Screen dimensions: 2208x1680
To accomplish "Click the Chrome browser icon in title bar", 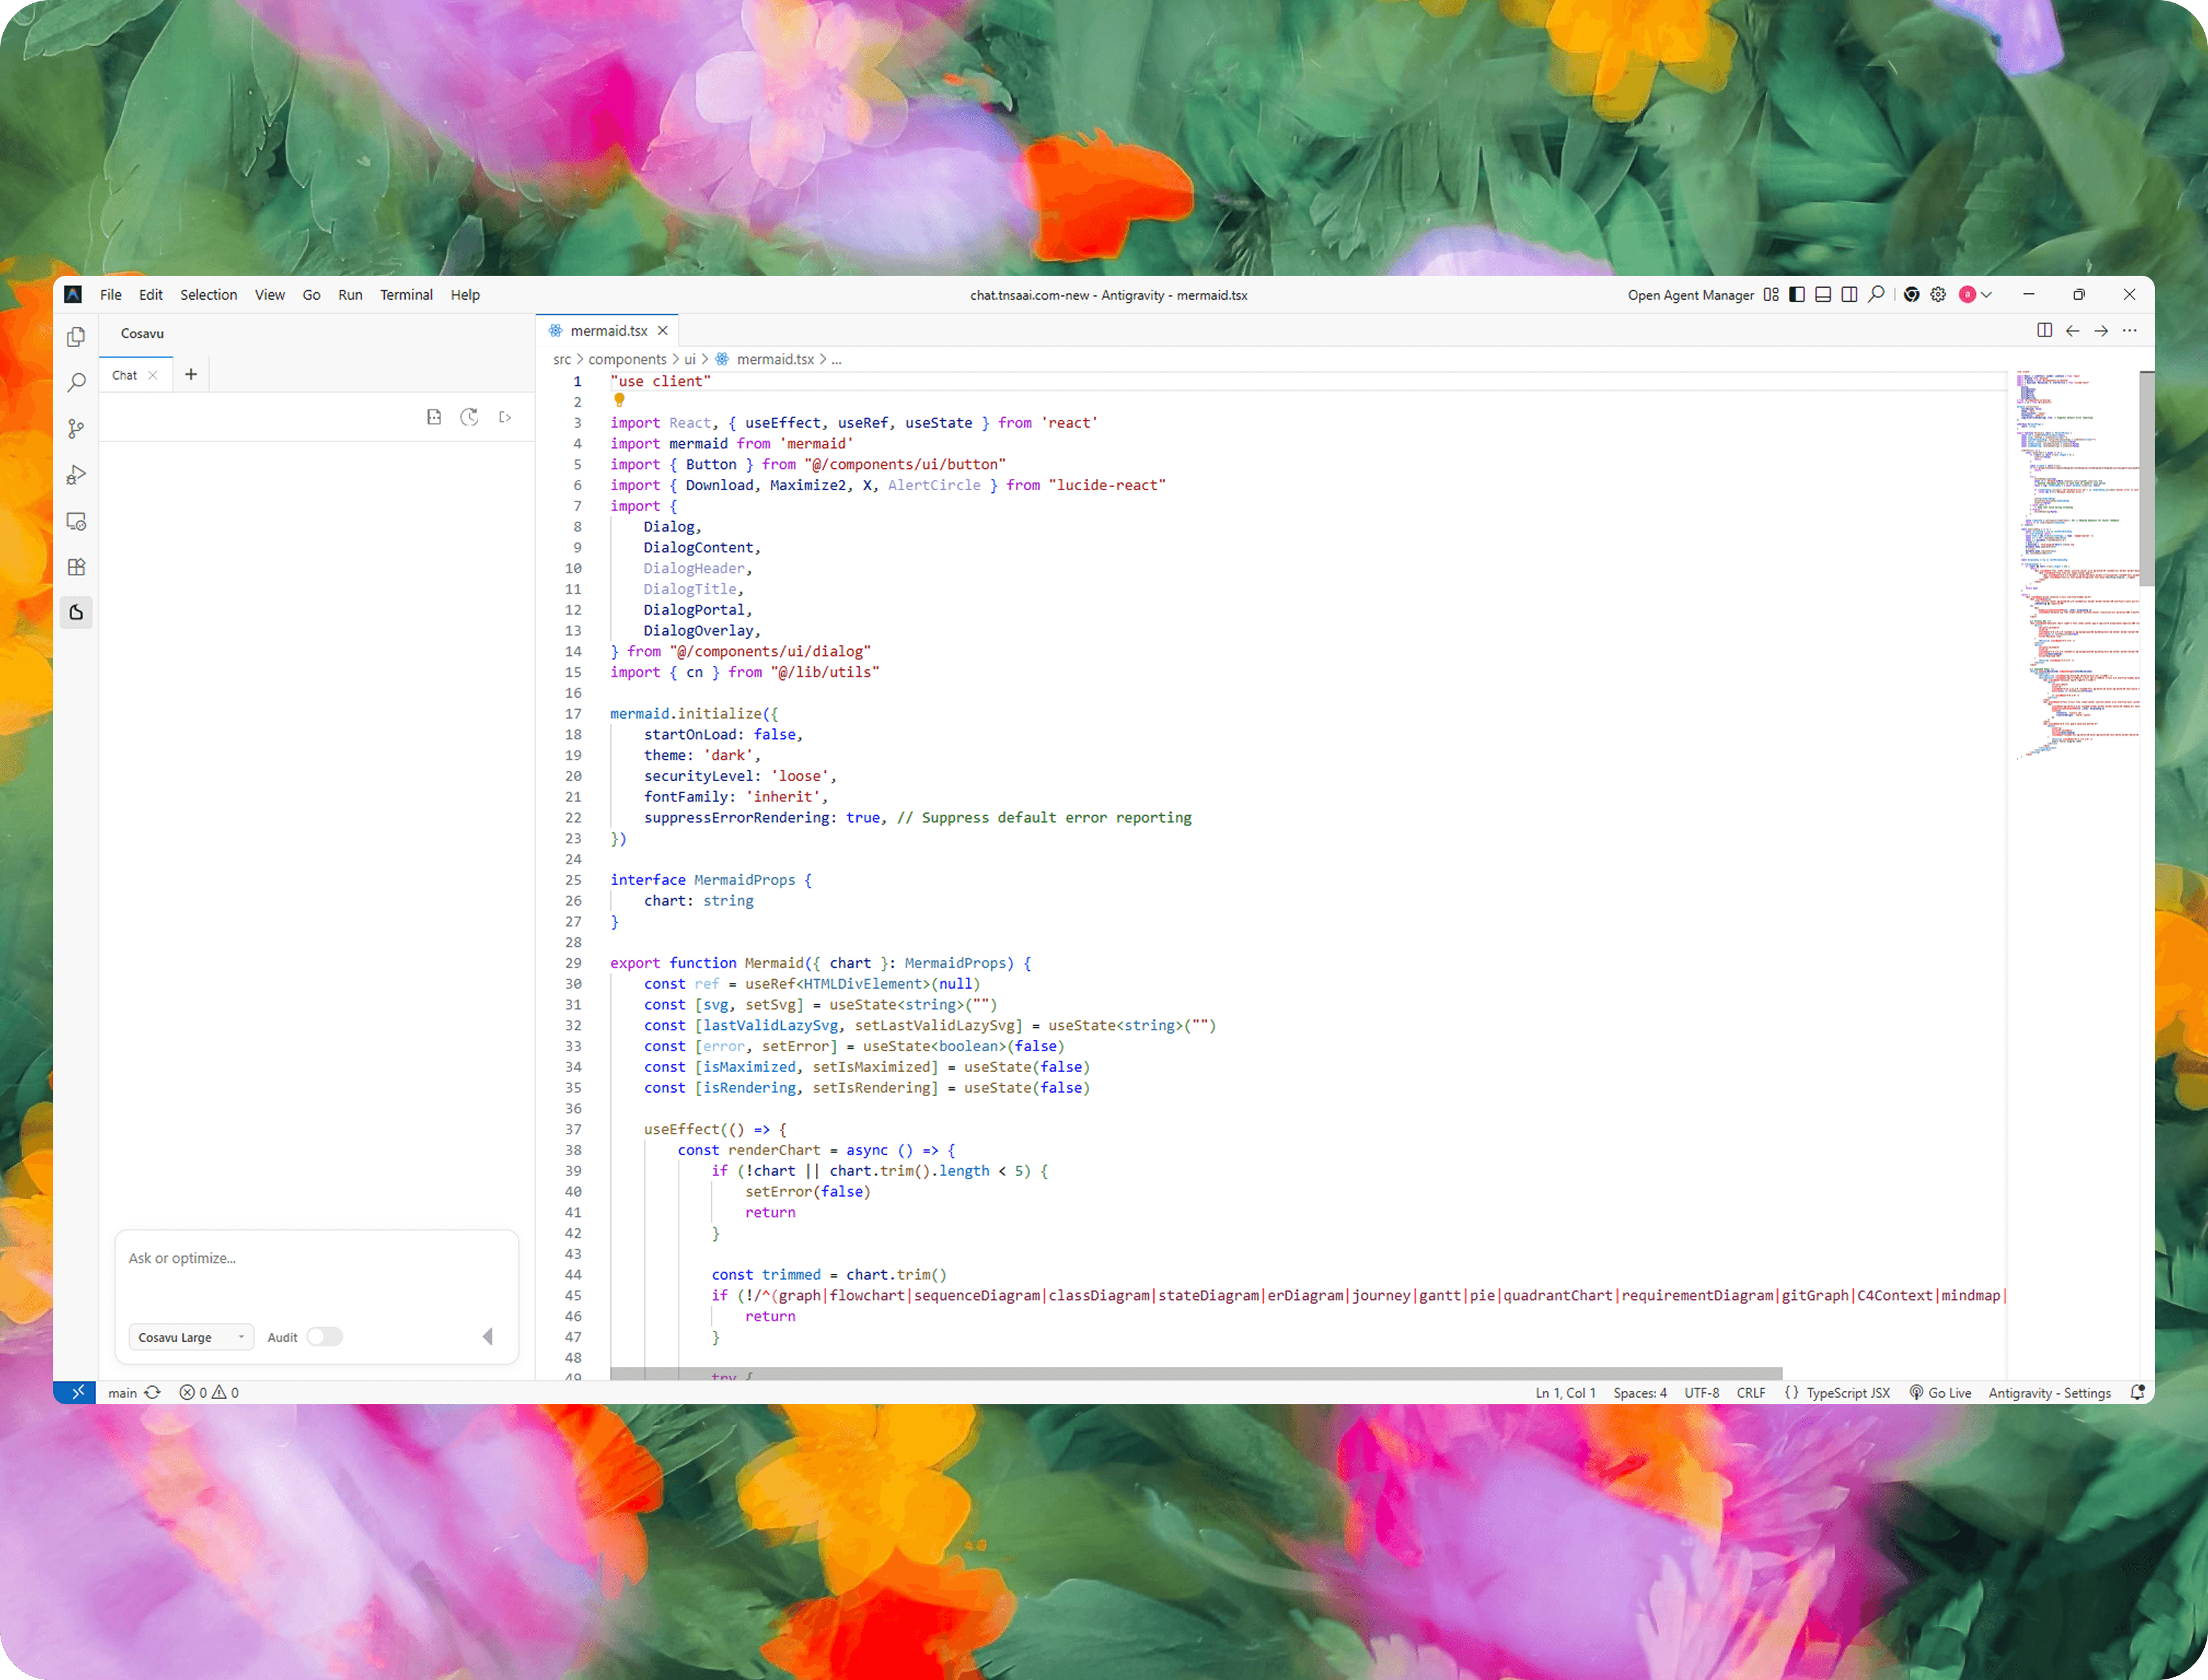I will [1910, 295].
